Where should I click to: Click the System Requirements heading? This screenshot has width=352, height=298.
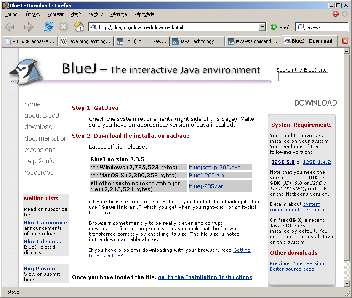[301, 125]
